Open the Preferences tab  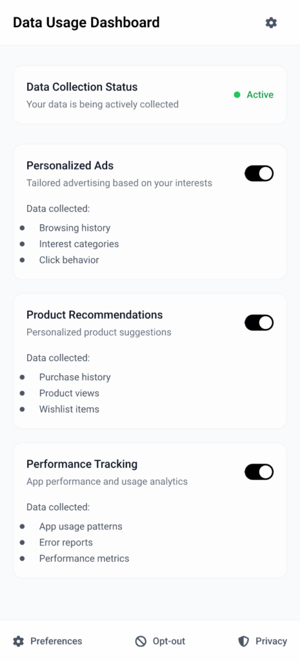(48, 641)
